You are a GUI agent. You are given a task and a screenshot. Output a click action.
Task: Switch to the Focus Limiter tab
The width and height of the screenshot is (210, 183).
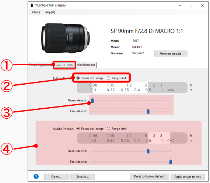pyautogui.click(x=64, y=65)
